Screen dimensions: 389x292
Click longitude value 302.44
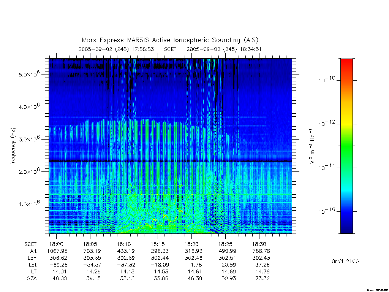[160, 258]
